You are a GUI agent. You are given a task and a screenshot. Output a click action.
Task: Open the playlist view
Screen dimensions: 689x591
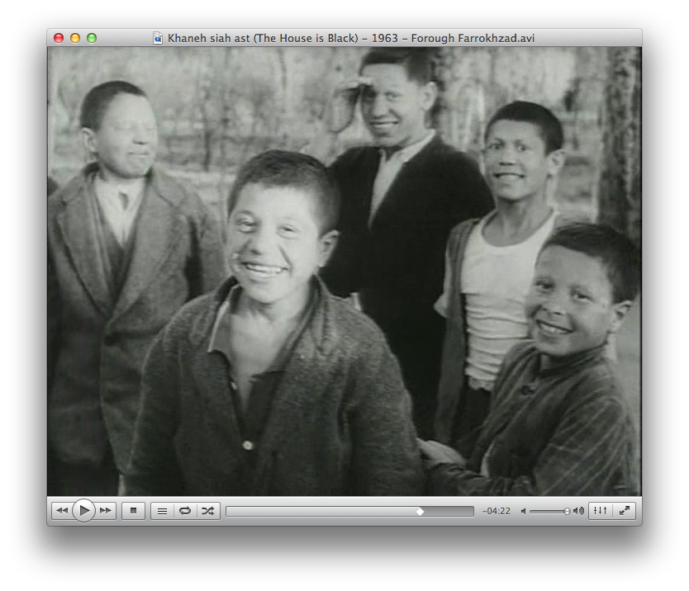click(162, 511)
